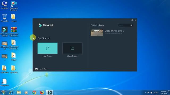Click the Wondershare logo at bottom
This screenshot has width=170, height=95.
(41, 69)
